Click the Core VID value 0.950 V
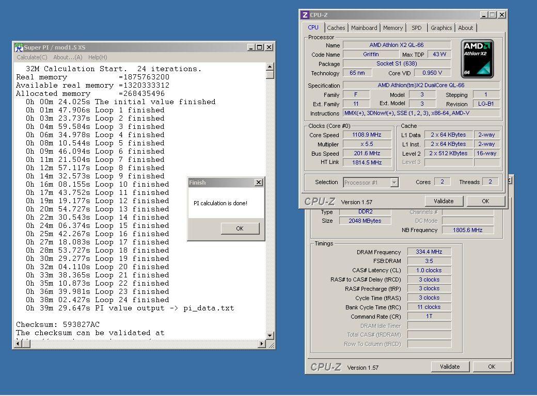537x396 pixels. click(x=432, y=73)
